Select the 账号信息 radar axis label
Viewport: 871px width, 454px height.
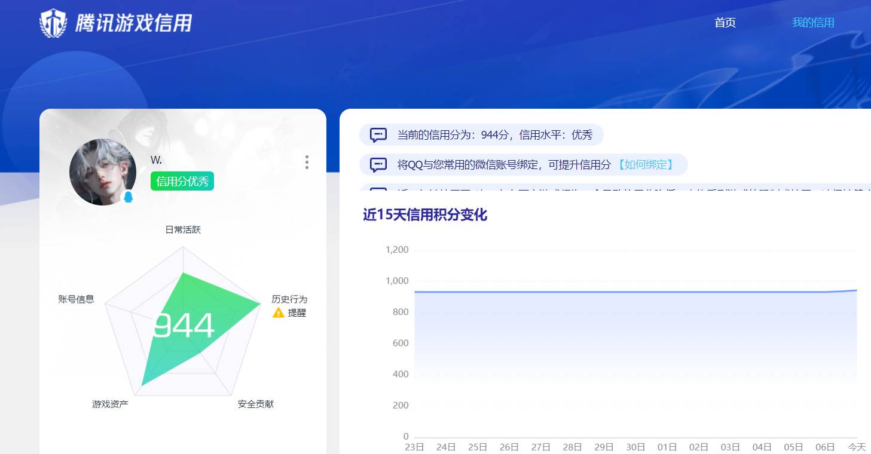point(76,299)
